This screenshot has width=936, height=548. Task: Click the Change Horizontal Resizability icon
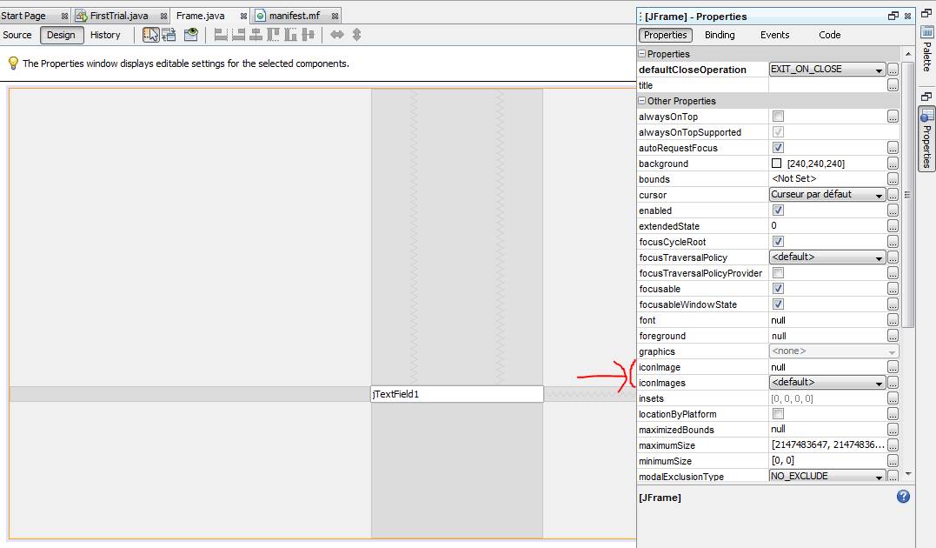tap(338, 35)
